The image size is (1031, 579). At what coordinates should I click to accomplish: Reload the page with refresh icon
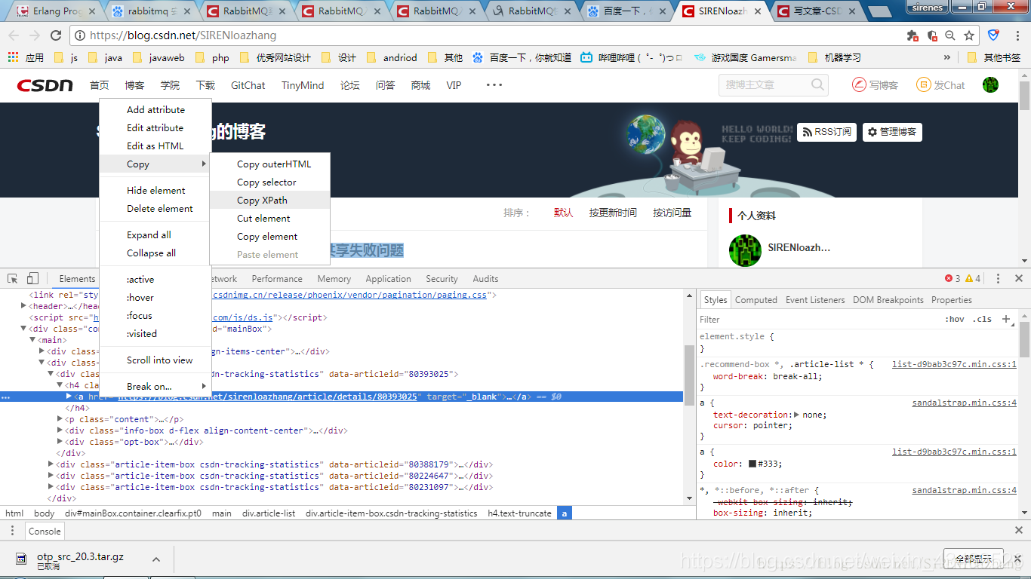point(56,35)
